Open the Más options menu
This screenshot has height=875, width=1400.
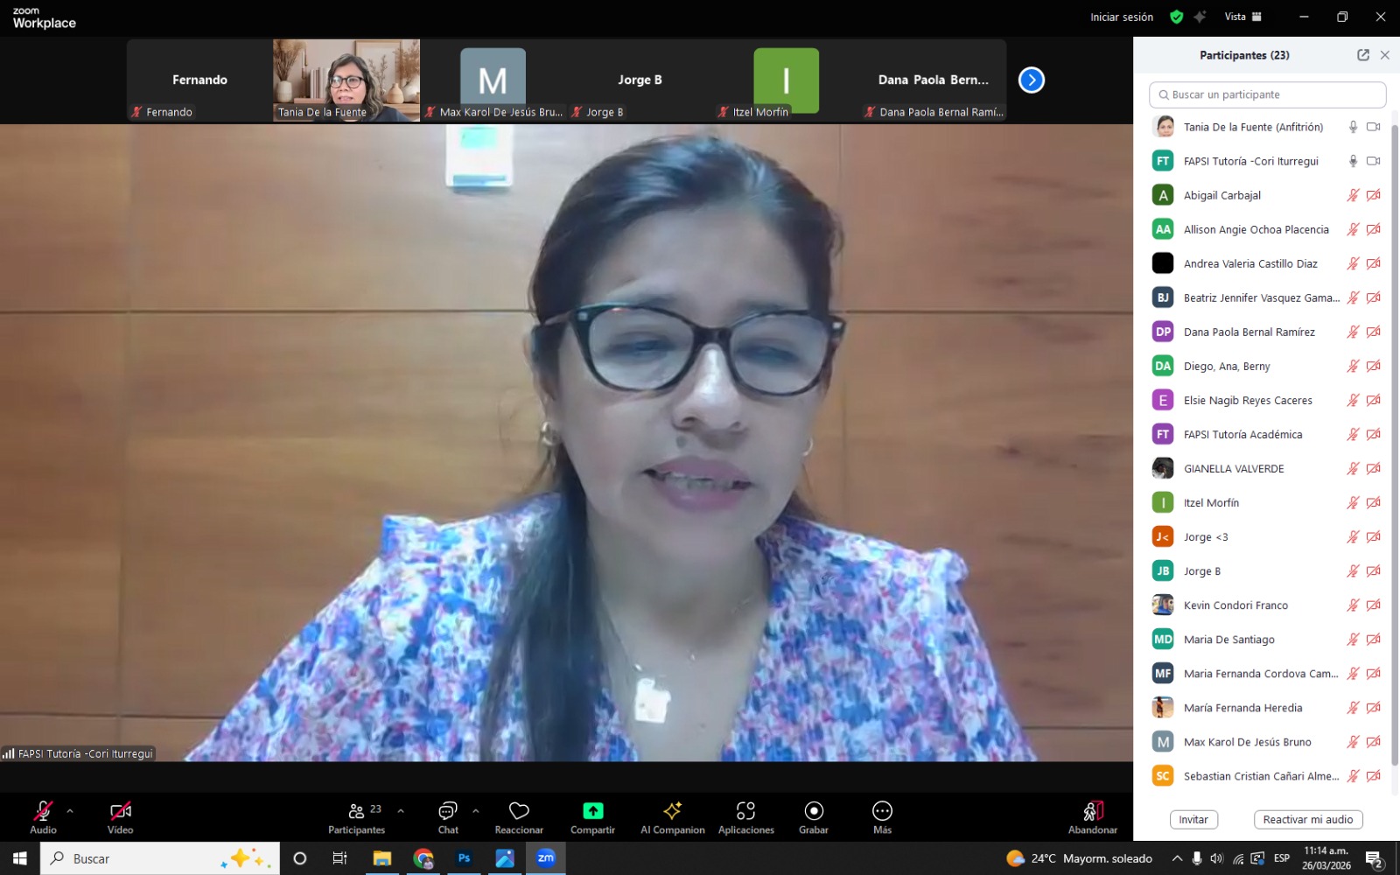(882, 816)
